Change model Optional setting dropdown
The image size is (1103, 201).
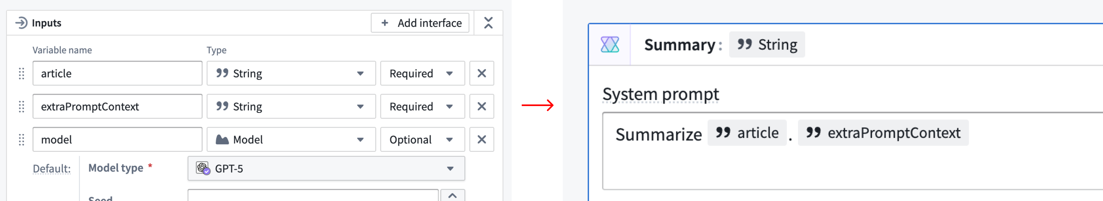coord(422,140)
